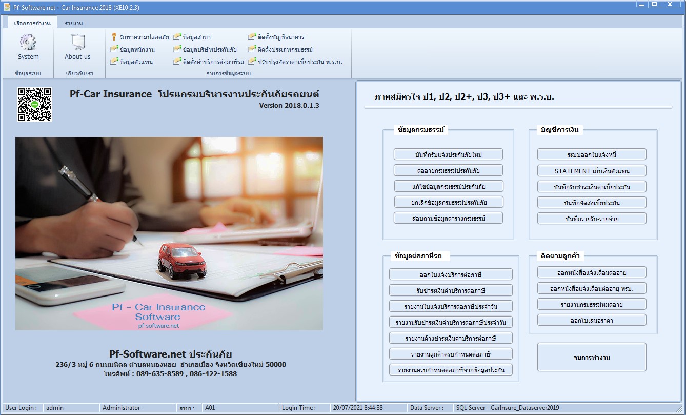686x415 pixels.
Task: Click แก้ไขข้อมูลกรมธรรม์ประกันภัย button
Action: tap(448, 186)
